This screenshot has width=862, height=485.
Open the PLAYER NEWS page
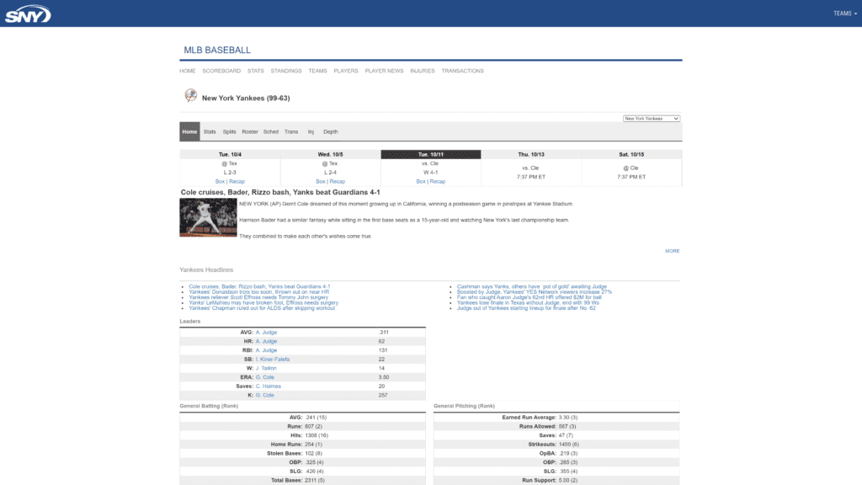(384, 71)
